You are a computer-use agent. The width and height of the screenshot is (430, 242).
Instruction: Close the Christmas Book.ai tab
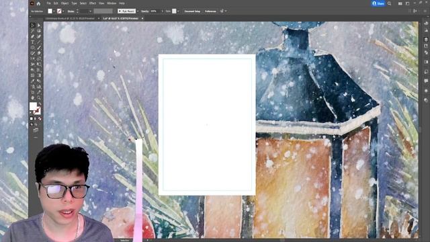tap(99, 18)
